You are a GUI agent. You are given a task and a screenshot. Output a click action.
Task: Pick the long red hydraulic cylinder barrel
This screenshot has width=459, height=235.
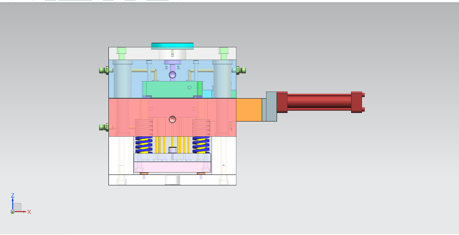point(319,102)
